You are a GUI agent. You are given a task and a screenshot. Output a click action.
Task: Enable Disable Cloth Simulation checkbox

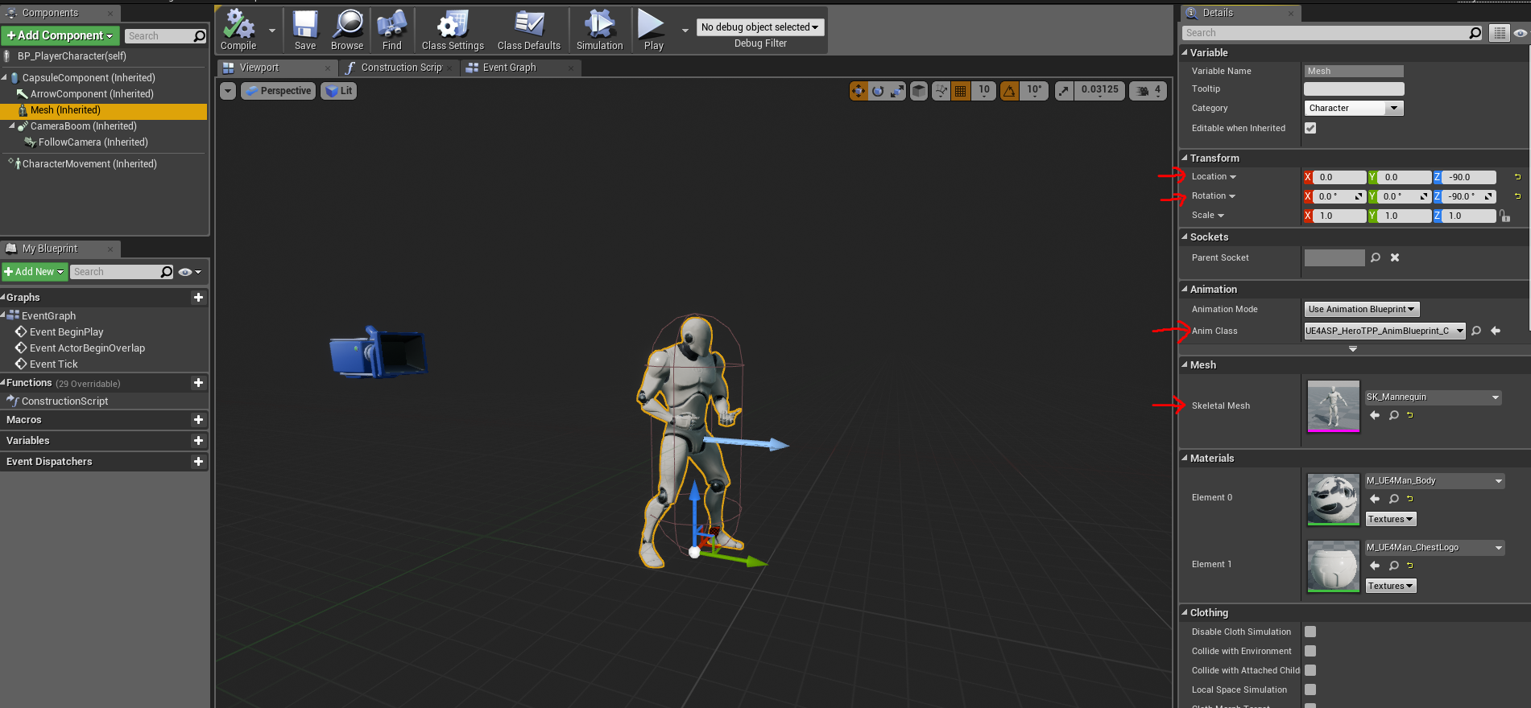click(1310, 632)
